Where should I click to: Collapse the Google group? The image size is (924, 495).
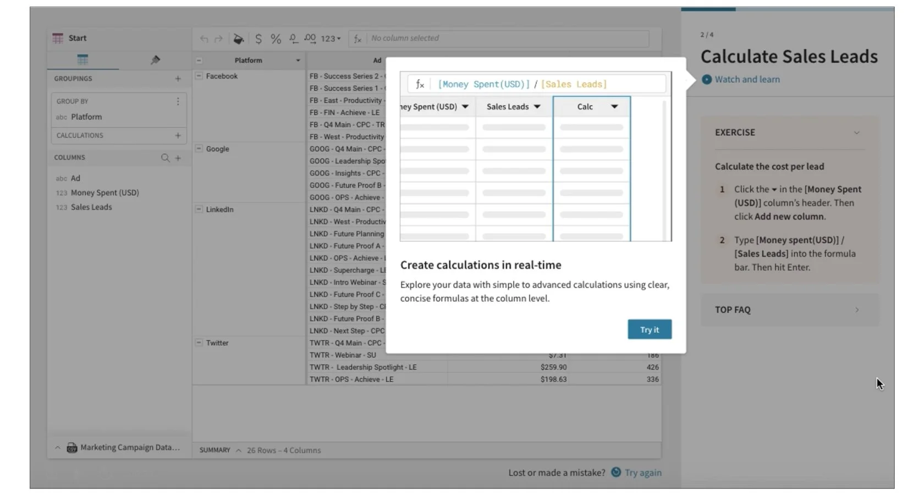pos(199,148)
